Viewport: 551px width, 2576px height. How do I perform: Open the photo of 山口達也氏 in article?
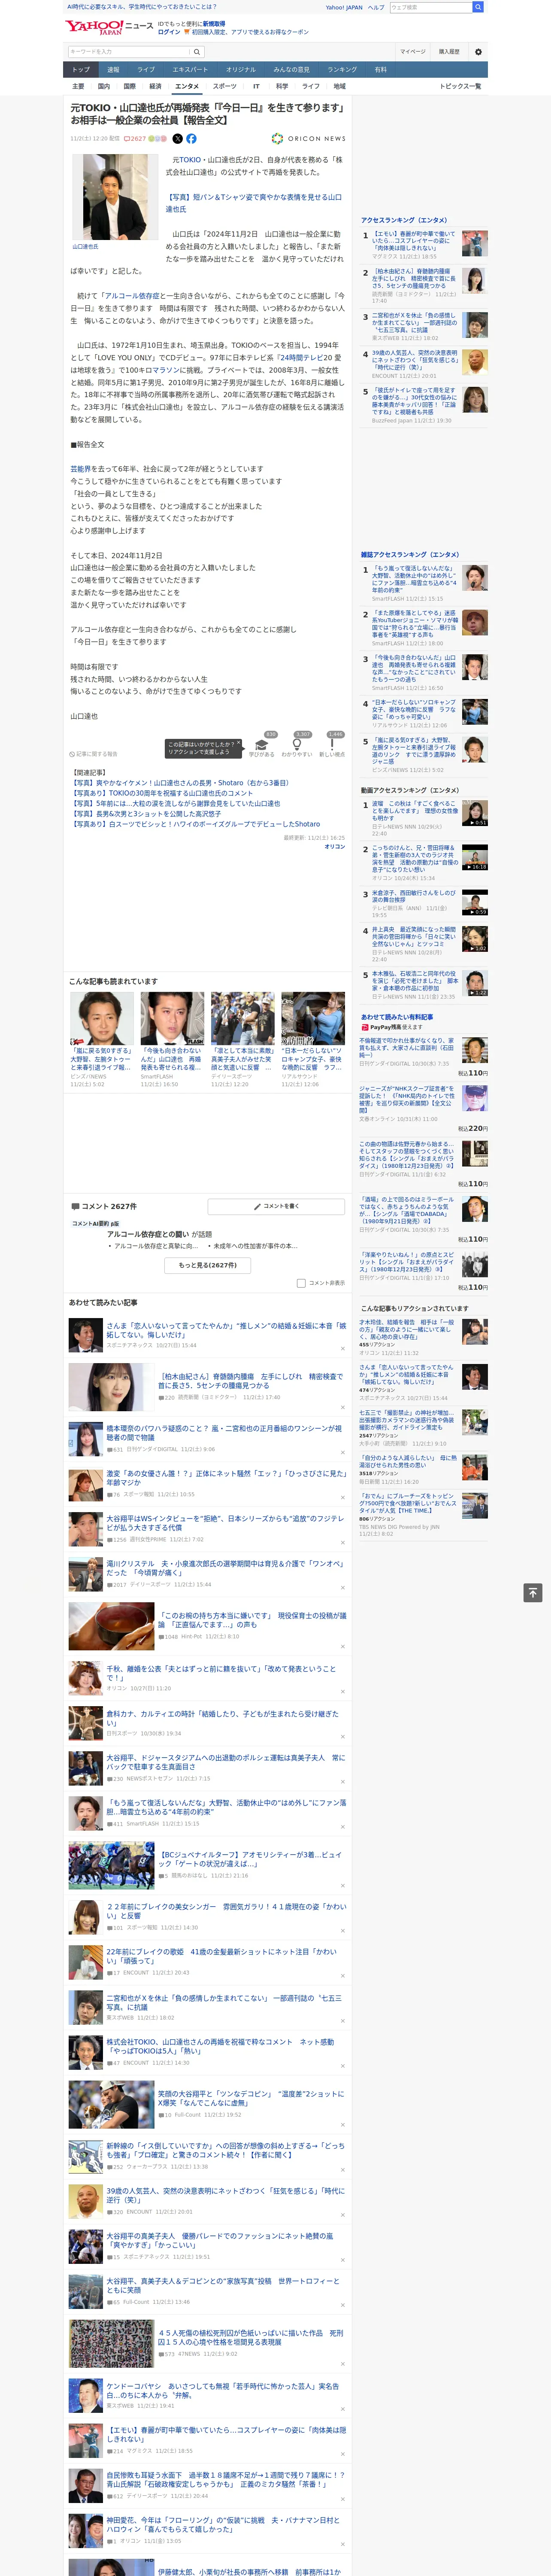115,197
